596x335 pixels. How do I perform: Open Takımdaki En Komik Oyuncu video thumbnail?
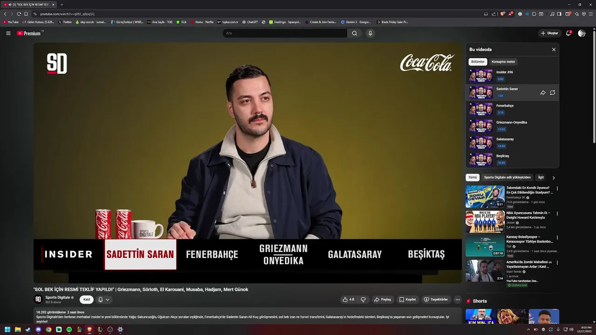click(x=485, y=196)
